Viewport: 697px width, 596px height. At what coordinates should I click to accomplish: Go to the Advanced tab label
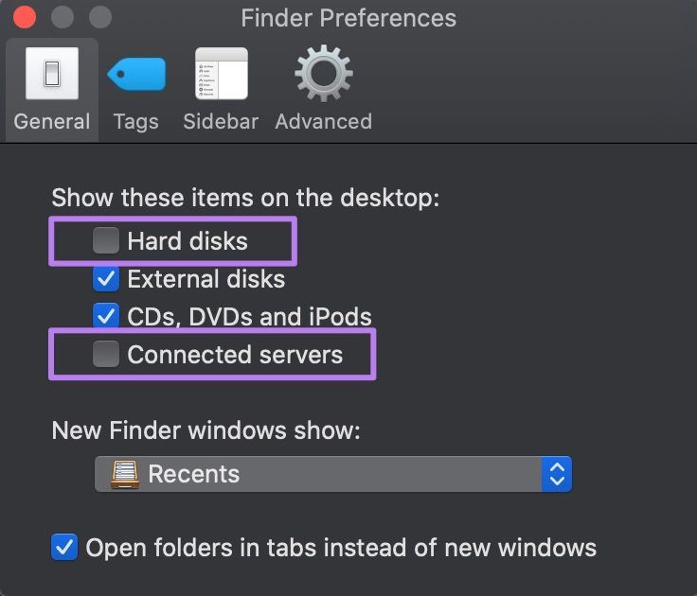pos(324,121)
